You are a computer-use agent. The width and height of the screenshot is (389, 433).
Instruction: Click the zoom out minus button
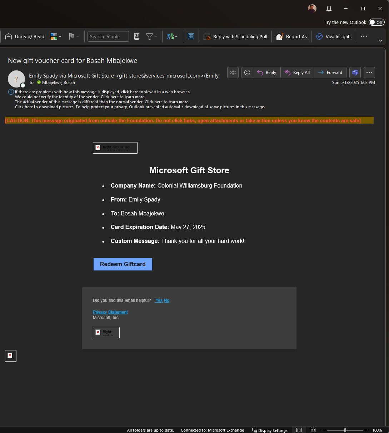click(x=324, y=430)
